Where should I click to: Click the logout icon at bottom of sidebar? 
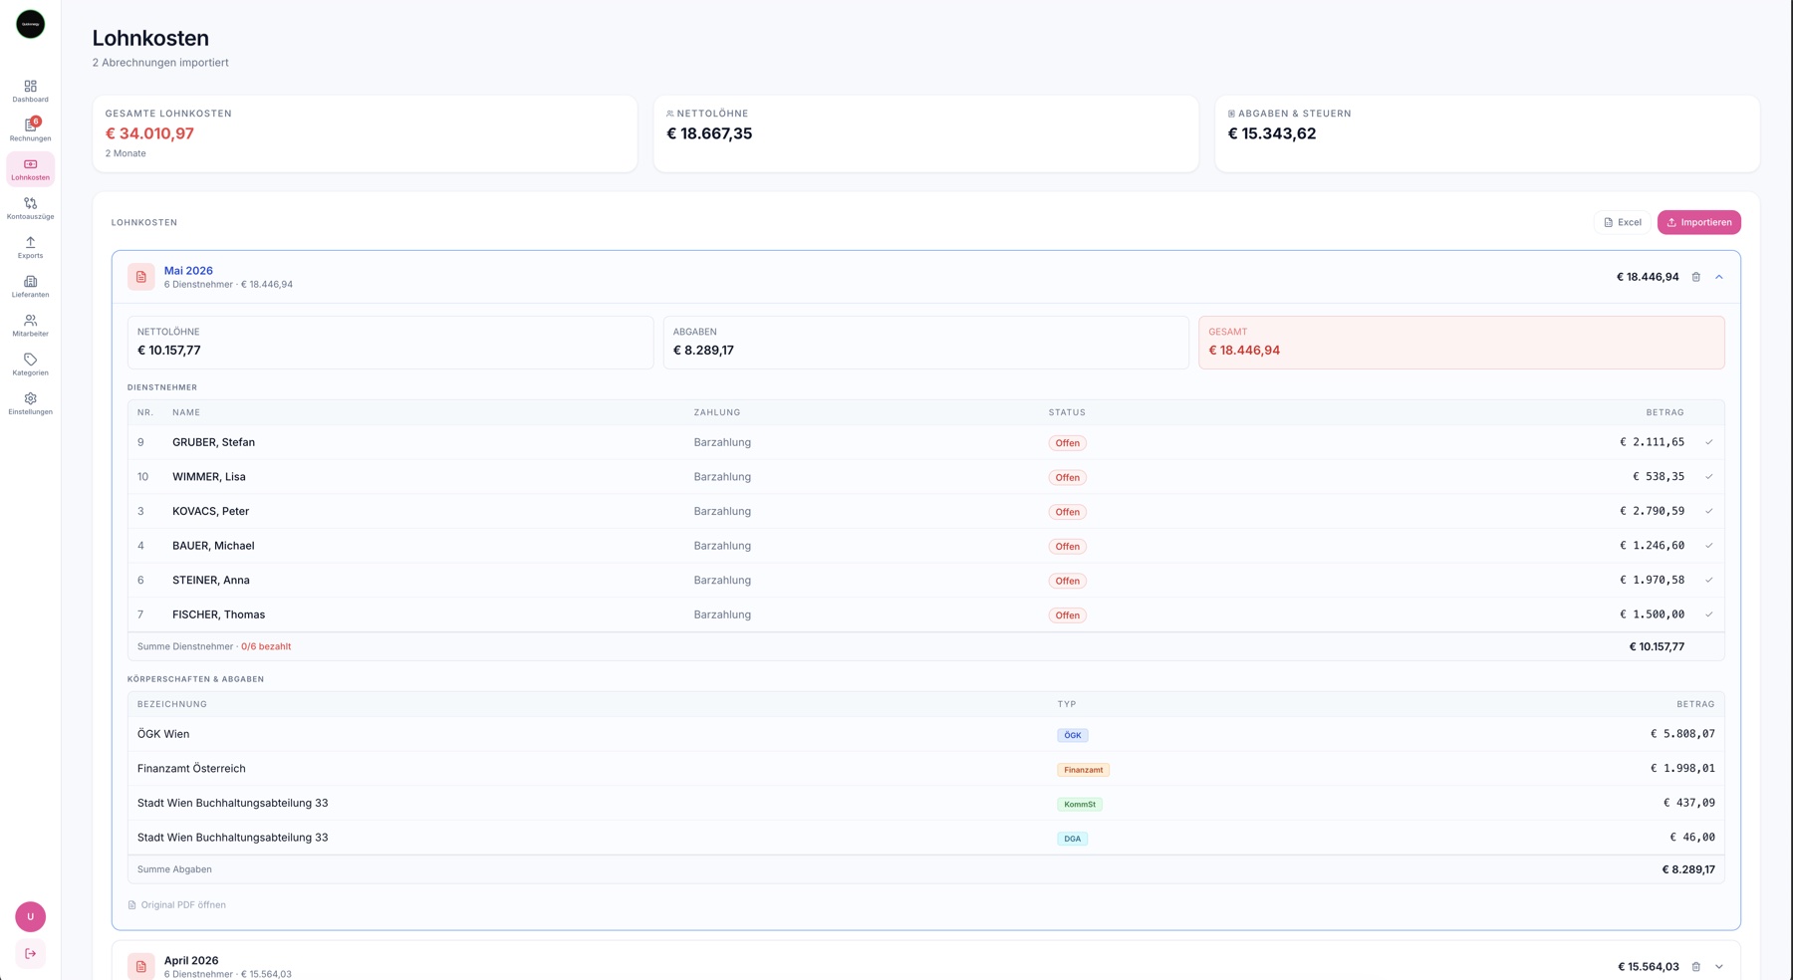(30, 953)
